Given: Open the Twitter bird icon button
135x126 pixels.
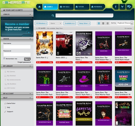Looking at the screenshot, I should coord(122,7).
